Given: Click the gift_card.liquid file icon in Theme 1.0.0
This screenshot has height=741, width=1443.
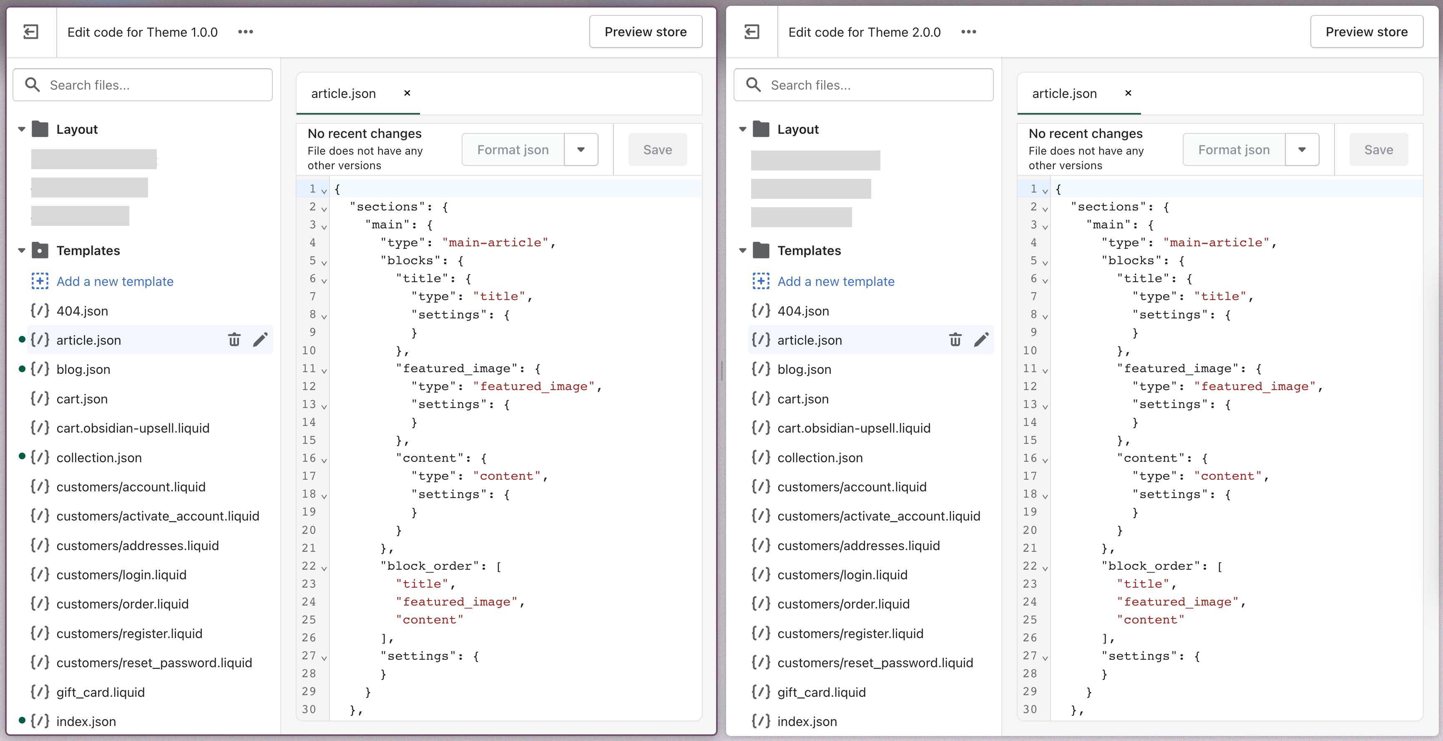Looking at the screenshot, I should click(40, 692).
